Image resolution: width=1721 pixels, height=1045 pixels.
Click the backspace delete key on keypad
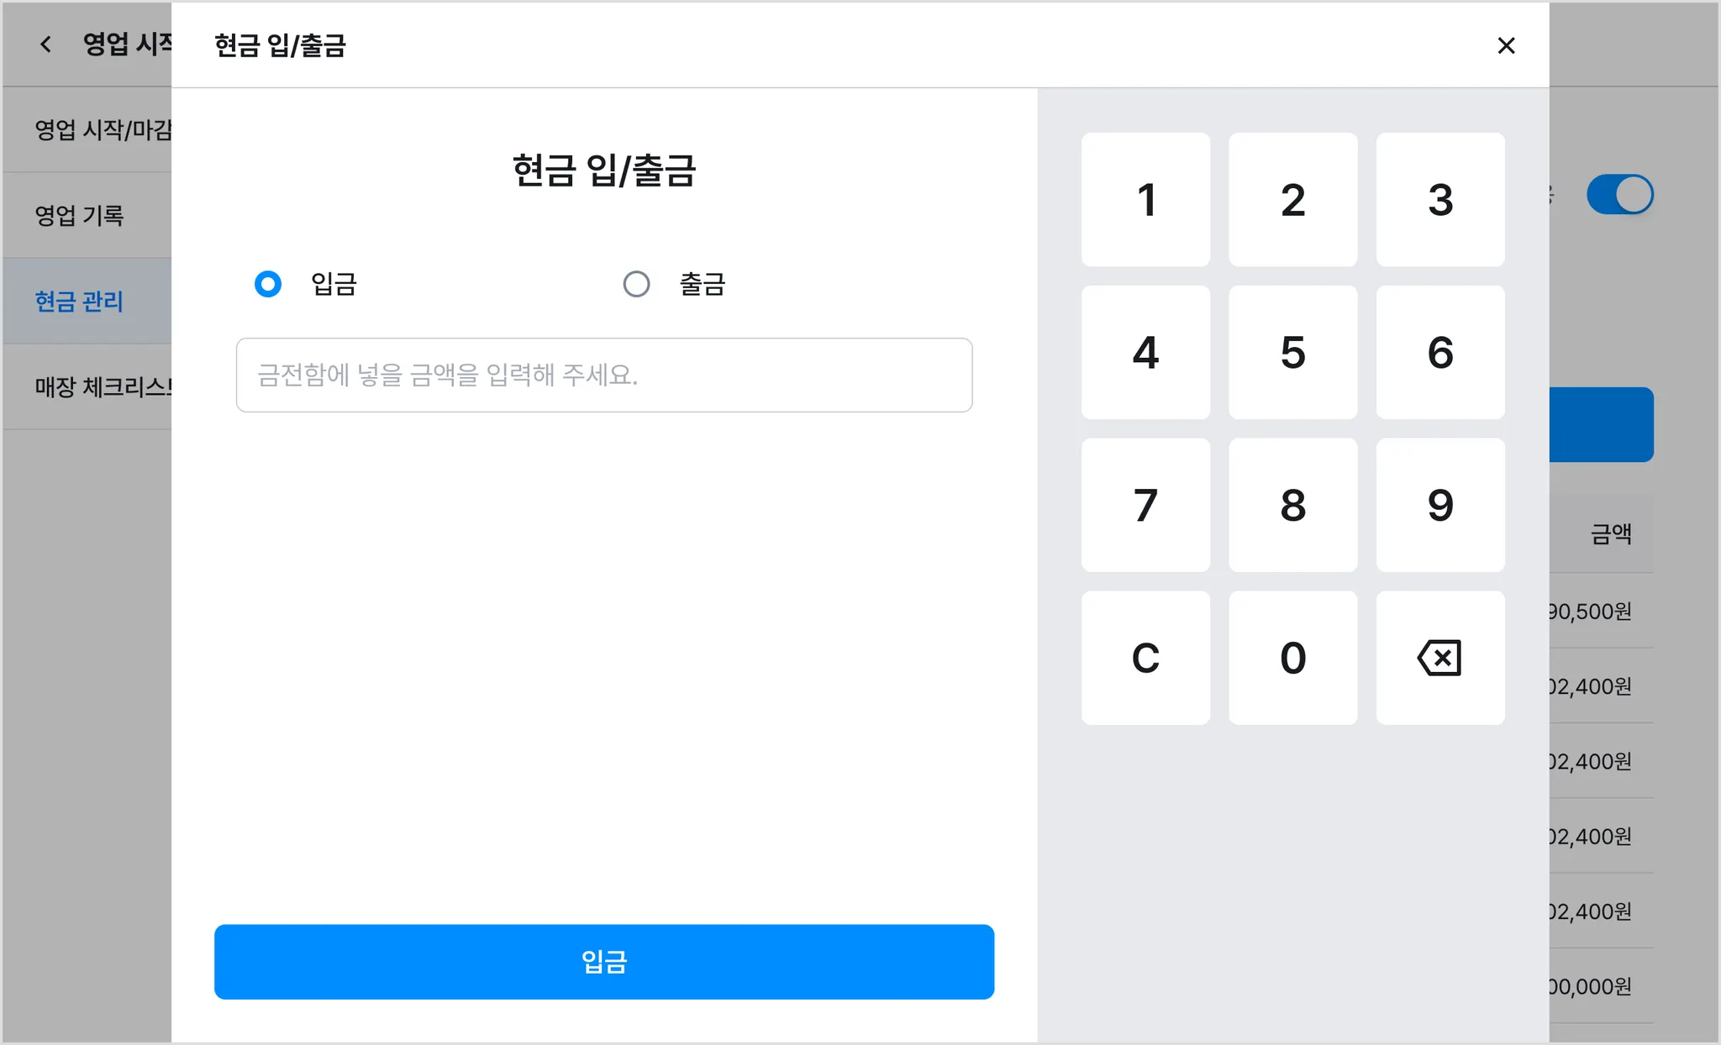[x=1439, y=658]
